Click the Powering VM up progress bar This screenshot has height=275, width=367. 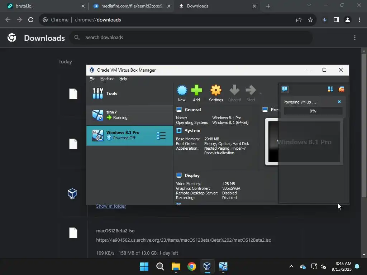tap(313, 111)
